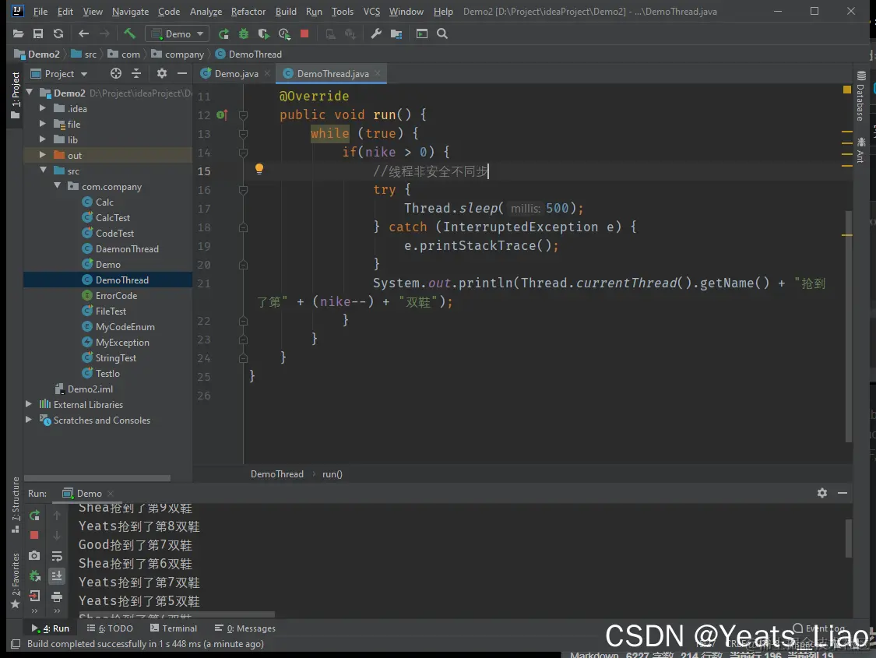Expand the .idea folder
The width and height of the screenshot is (876, 658).
(x=43, y=108)
